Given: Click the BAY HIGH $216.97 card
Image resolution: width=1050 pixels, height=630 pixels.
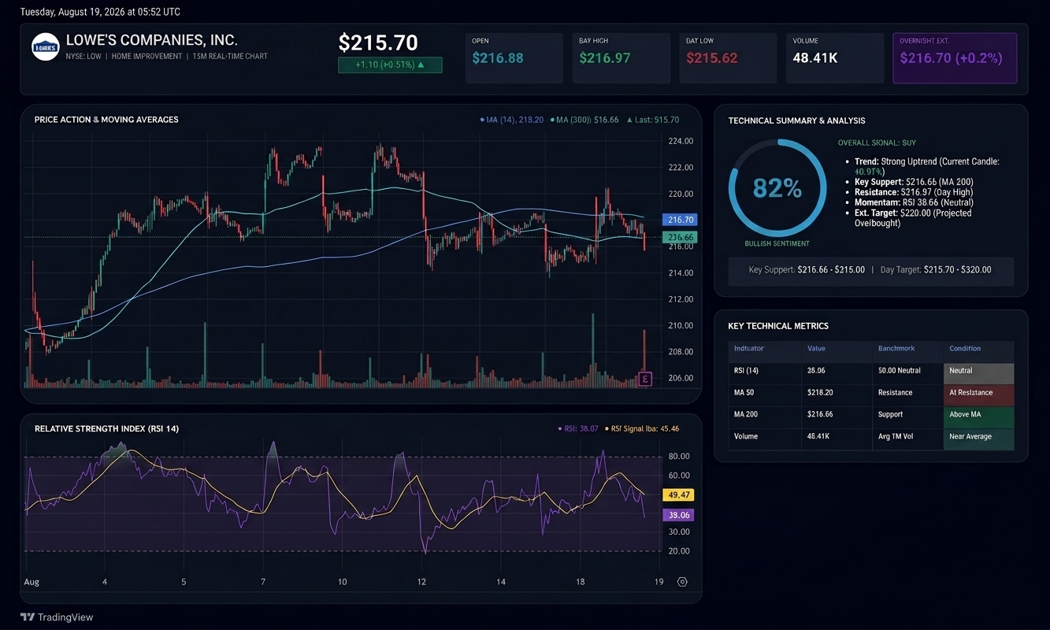Looking at the screenshot, I should 621,58.
